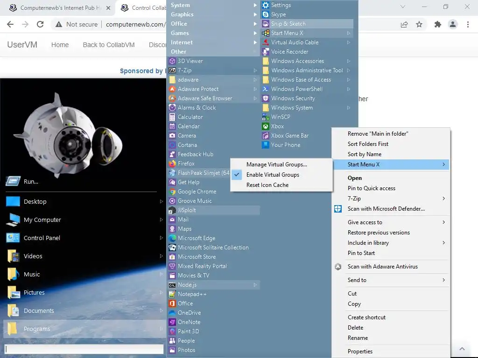Open Windows Security shield icon

266,98
